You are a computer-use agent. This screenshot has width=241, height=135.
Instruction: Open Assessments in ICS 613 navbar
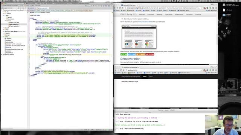(179, 14)
